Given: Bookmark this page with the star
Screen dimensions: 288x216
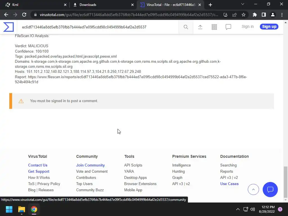Looking at the screenshot, I should pos(244,15).
